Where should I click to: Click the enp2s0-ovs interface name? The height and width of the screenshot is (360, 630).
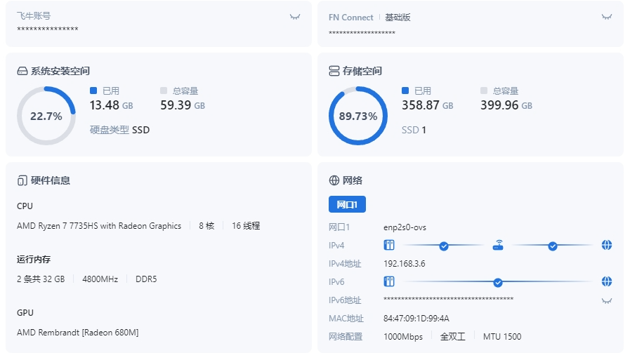(405, 227)
